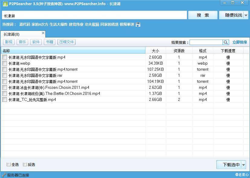Check the box for 长津湖.无水印国语中文字幕版.rar
This screenshot has width=250, height=178.
click(5, 75)
